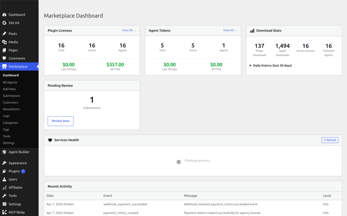Image resolution: width=347 pixels, height=216 pixels.
Task: Open All Agents submenu item
Action: pyautogui.click(x=10, y=82)
